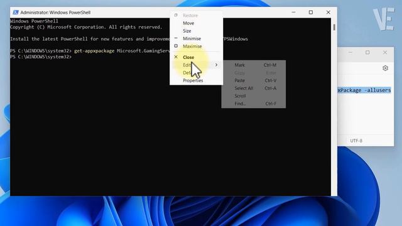Choose Scroll in the Edit submenu
Image resolution: width=402 pixels, height=226 pixels.
(x=254, y=96)
